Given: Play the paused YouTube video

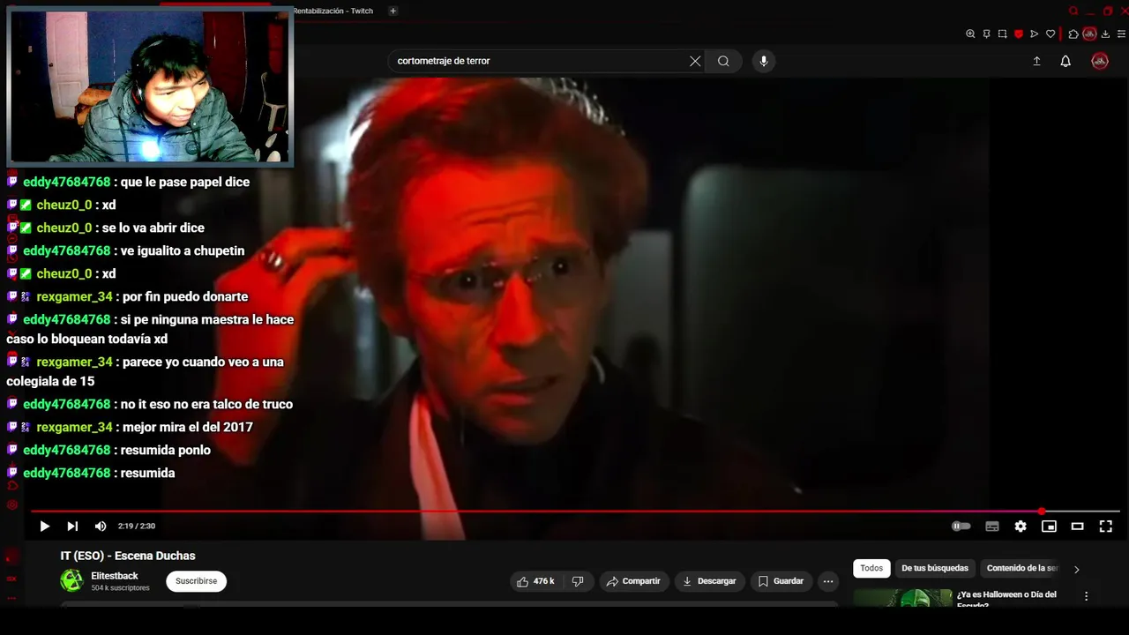Looking at the screenshot, I should coord(44,527).
